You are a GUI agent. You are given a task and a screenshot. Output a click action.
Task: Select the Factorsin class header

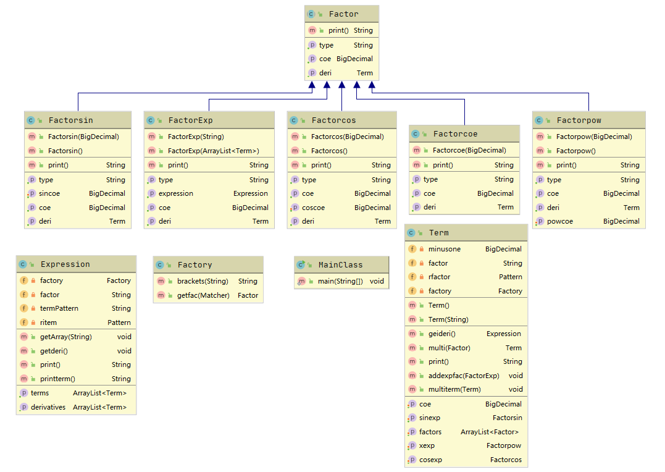coord(78,120)
